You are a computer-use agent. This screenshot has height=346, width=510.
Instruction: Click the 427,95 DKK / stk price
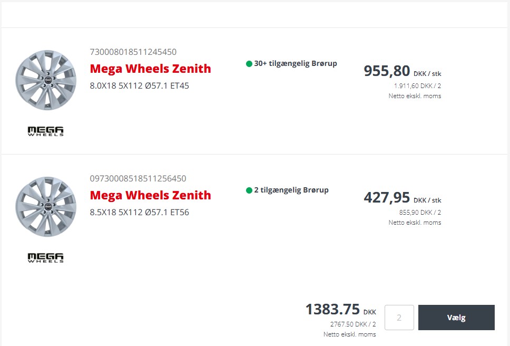[403, 198]
